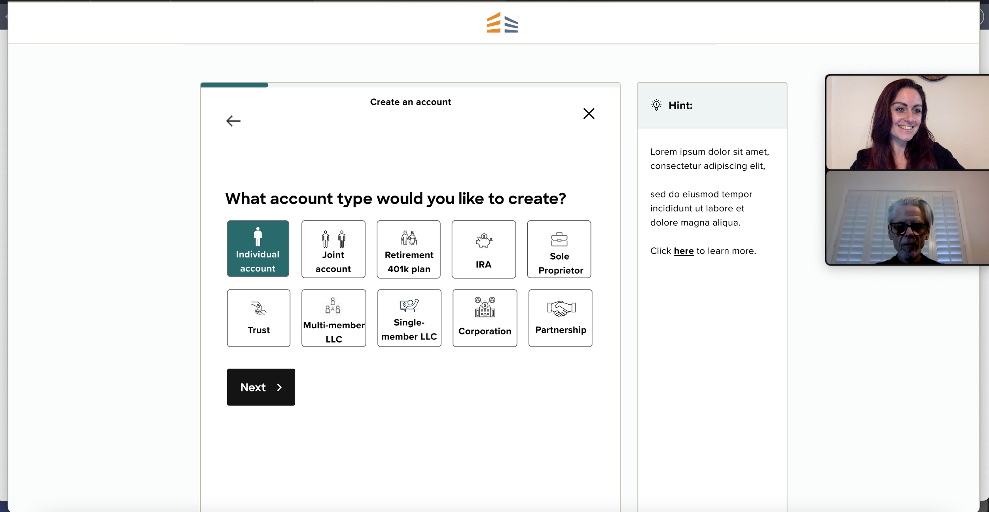The height and width of the screenshot is (512, 989).
Task: Click the Joint account two-people icon
Action: click(x=333, y=239)
